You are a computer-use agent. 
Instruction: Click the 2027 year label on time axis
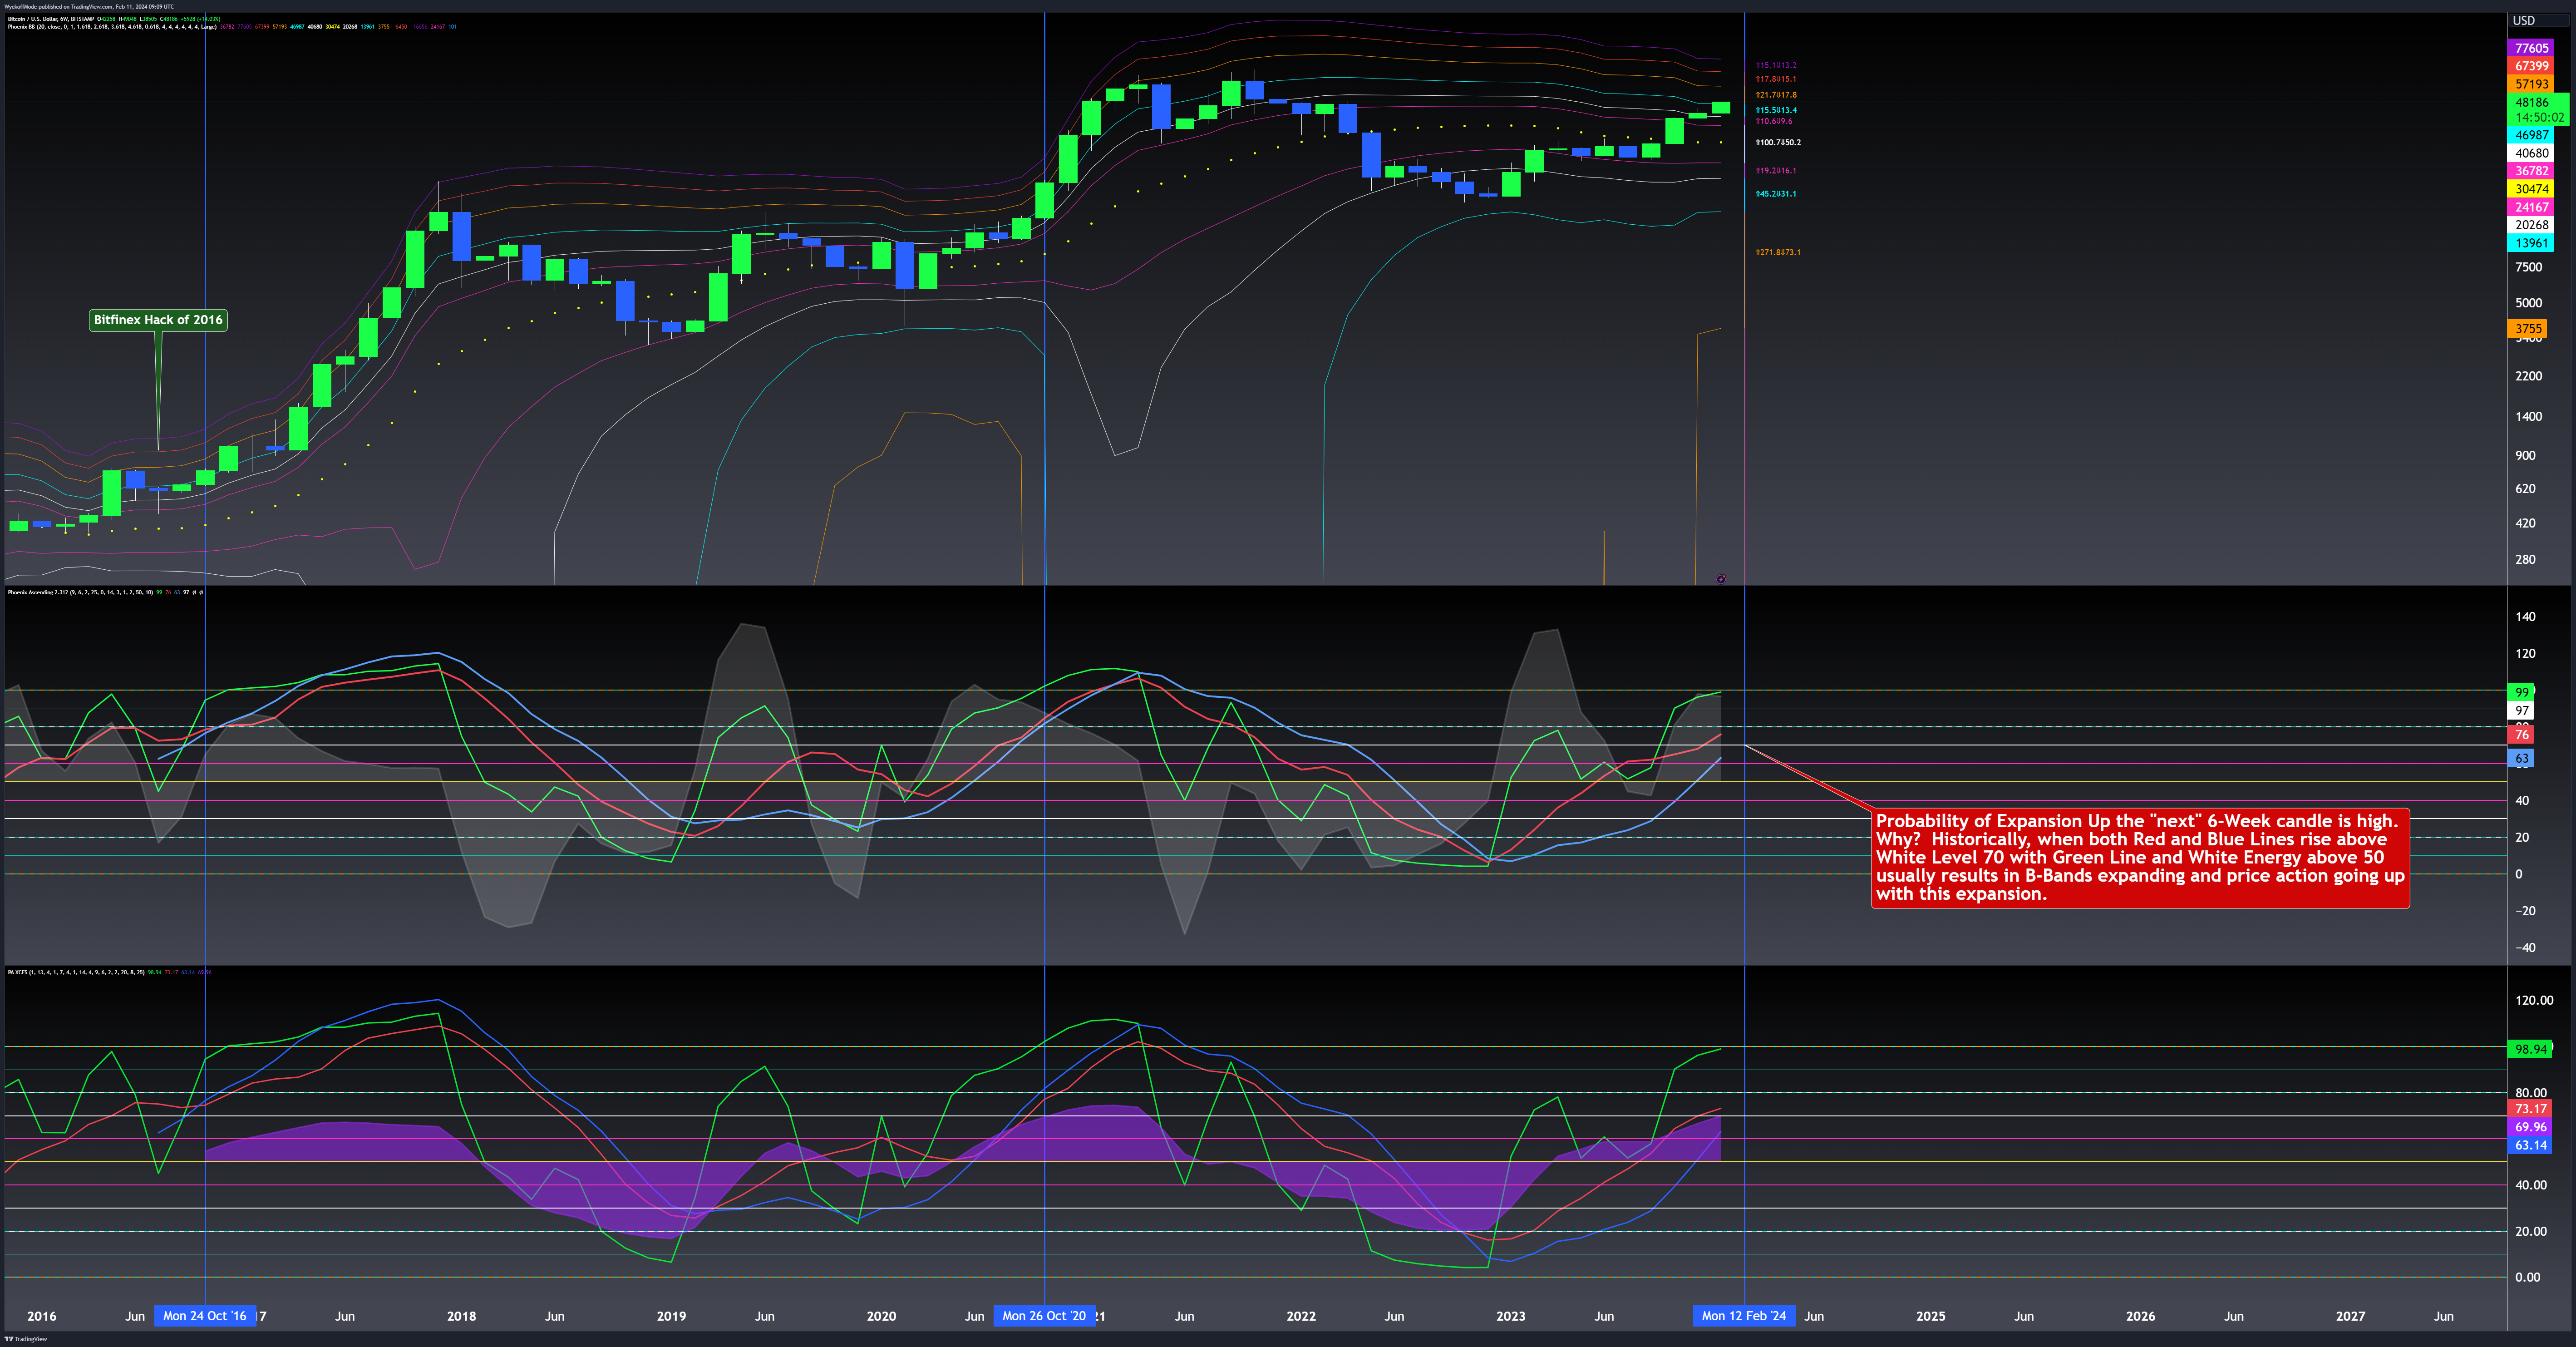[x=2350, y=1316]
